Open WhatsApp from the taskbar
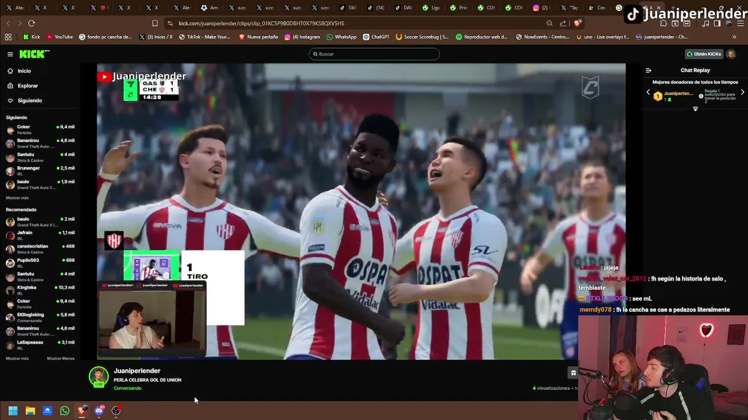Image resolution: width=748 pixels, height=420 pixels. click(65, 411)
